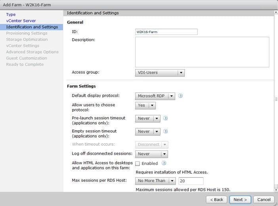Click the max sessions value field
Screen dimensions: 278x206
pos(191,181)
